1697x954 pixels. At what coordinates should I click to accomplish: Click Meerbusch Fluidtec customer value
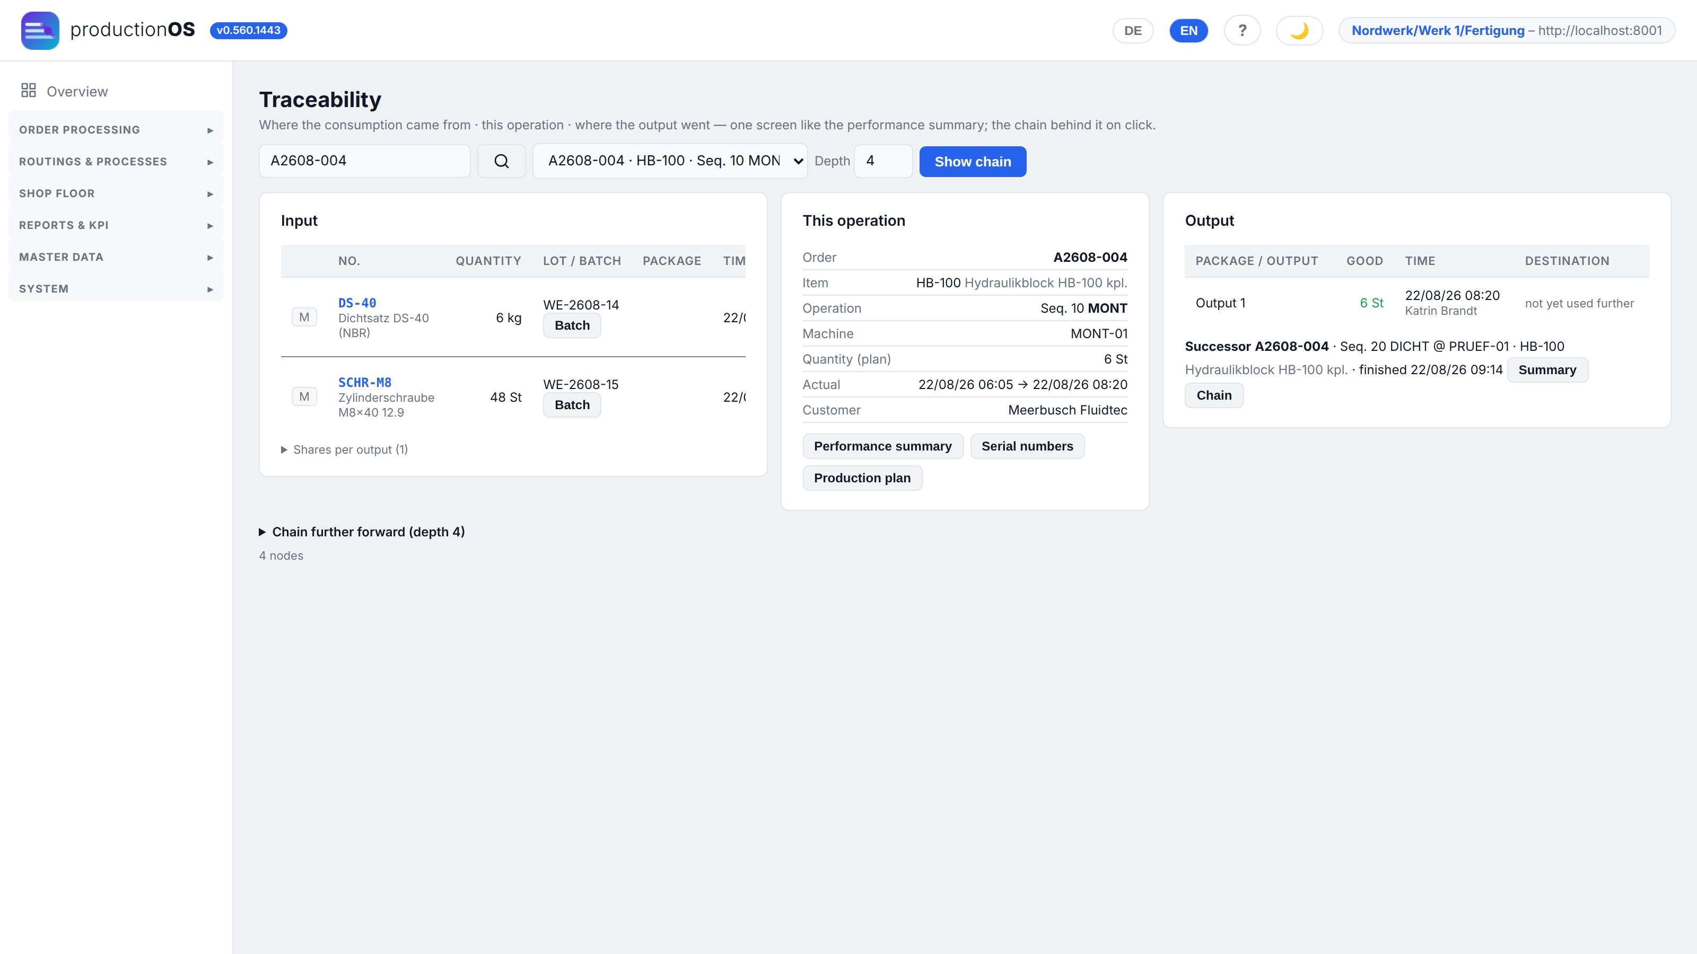(x=1067, y=410)
